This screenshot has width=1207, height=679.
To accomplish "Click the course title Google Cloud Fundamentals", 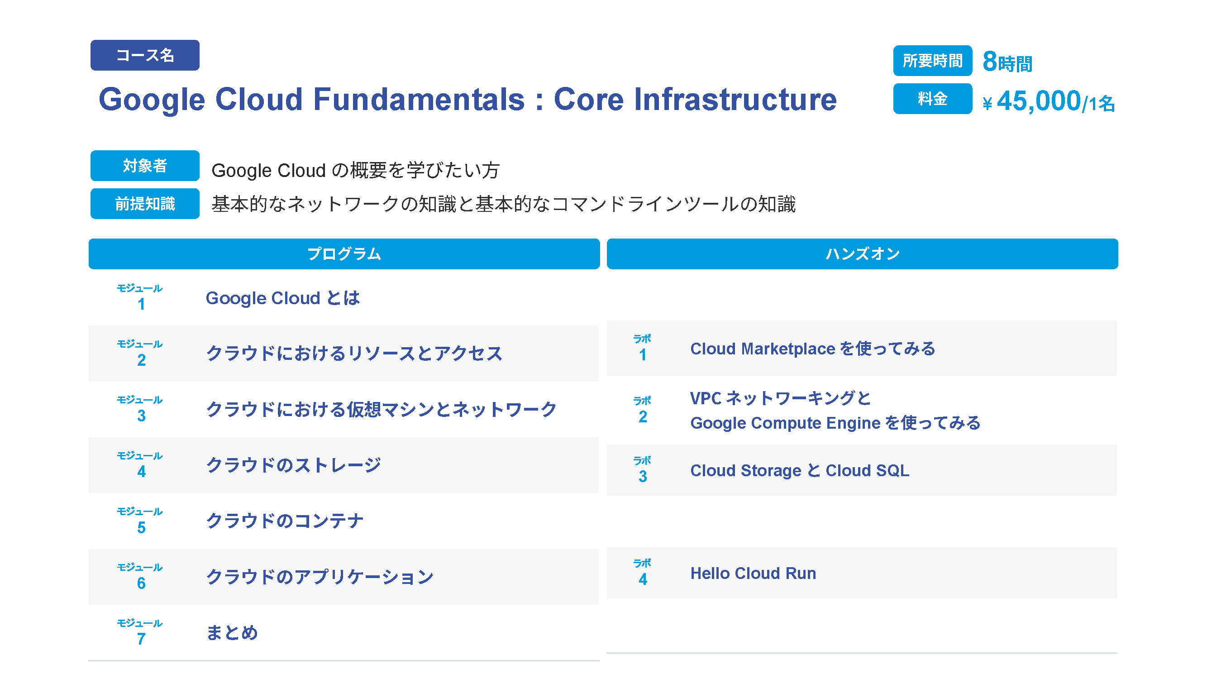I will tap(467, 99).
